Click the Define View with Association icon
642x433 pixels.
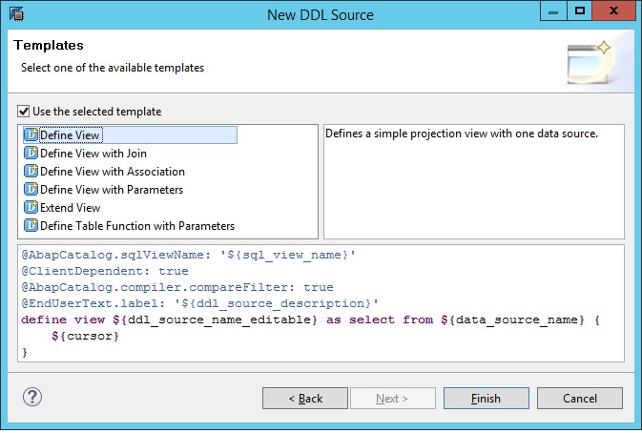pyautogui.click(x=31, y=171)
